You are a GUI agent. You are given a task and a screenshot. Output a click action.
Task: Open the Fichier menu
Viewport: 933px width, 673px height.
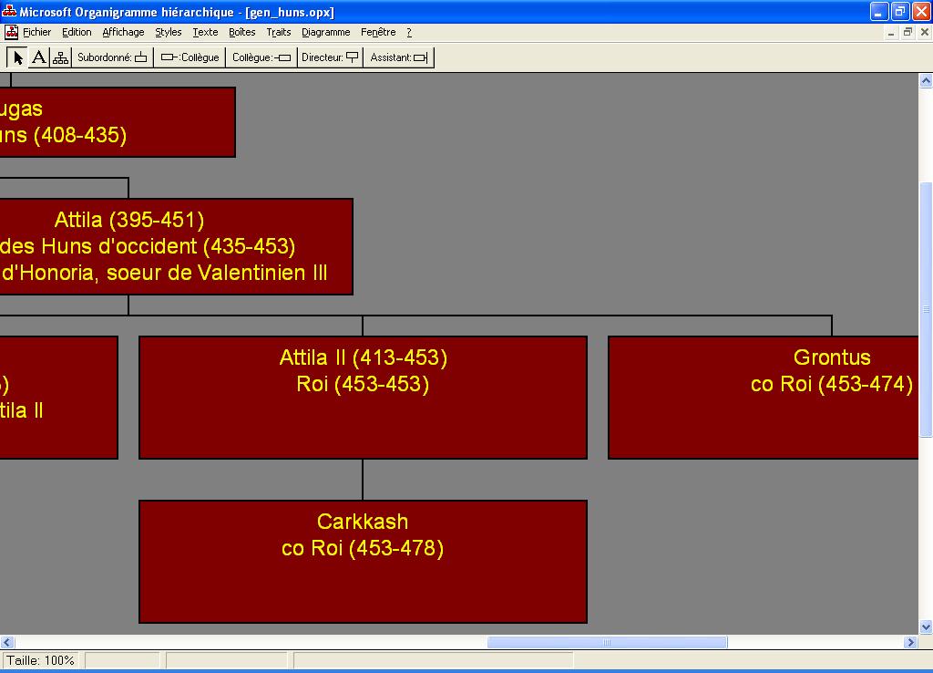(x=37, y=32)
